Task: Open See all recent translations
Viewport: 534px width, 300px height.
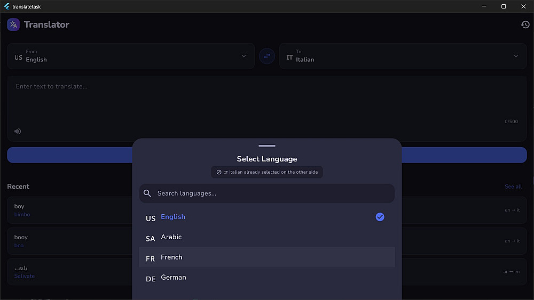Action: 513,187
